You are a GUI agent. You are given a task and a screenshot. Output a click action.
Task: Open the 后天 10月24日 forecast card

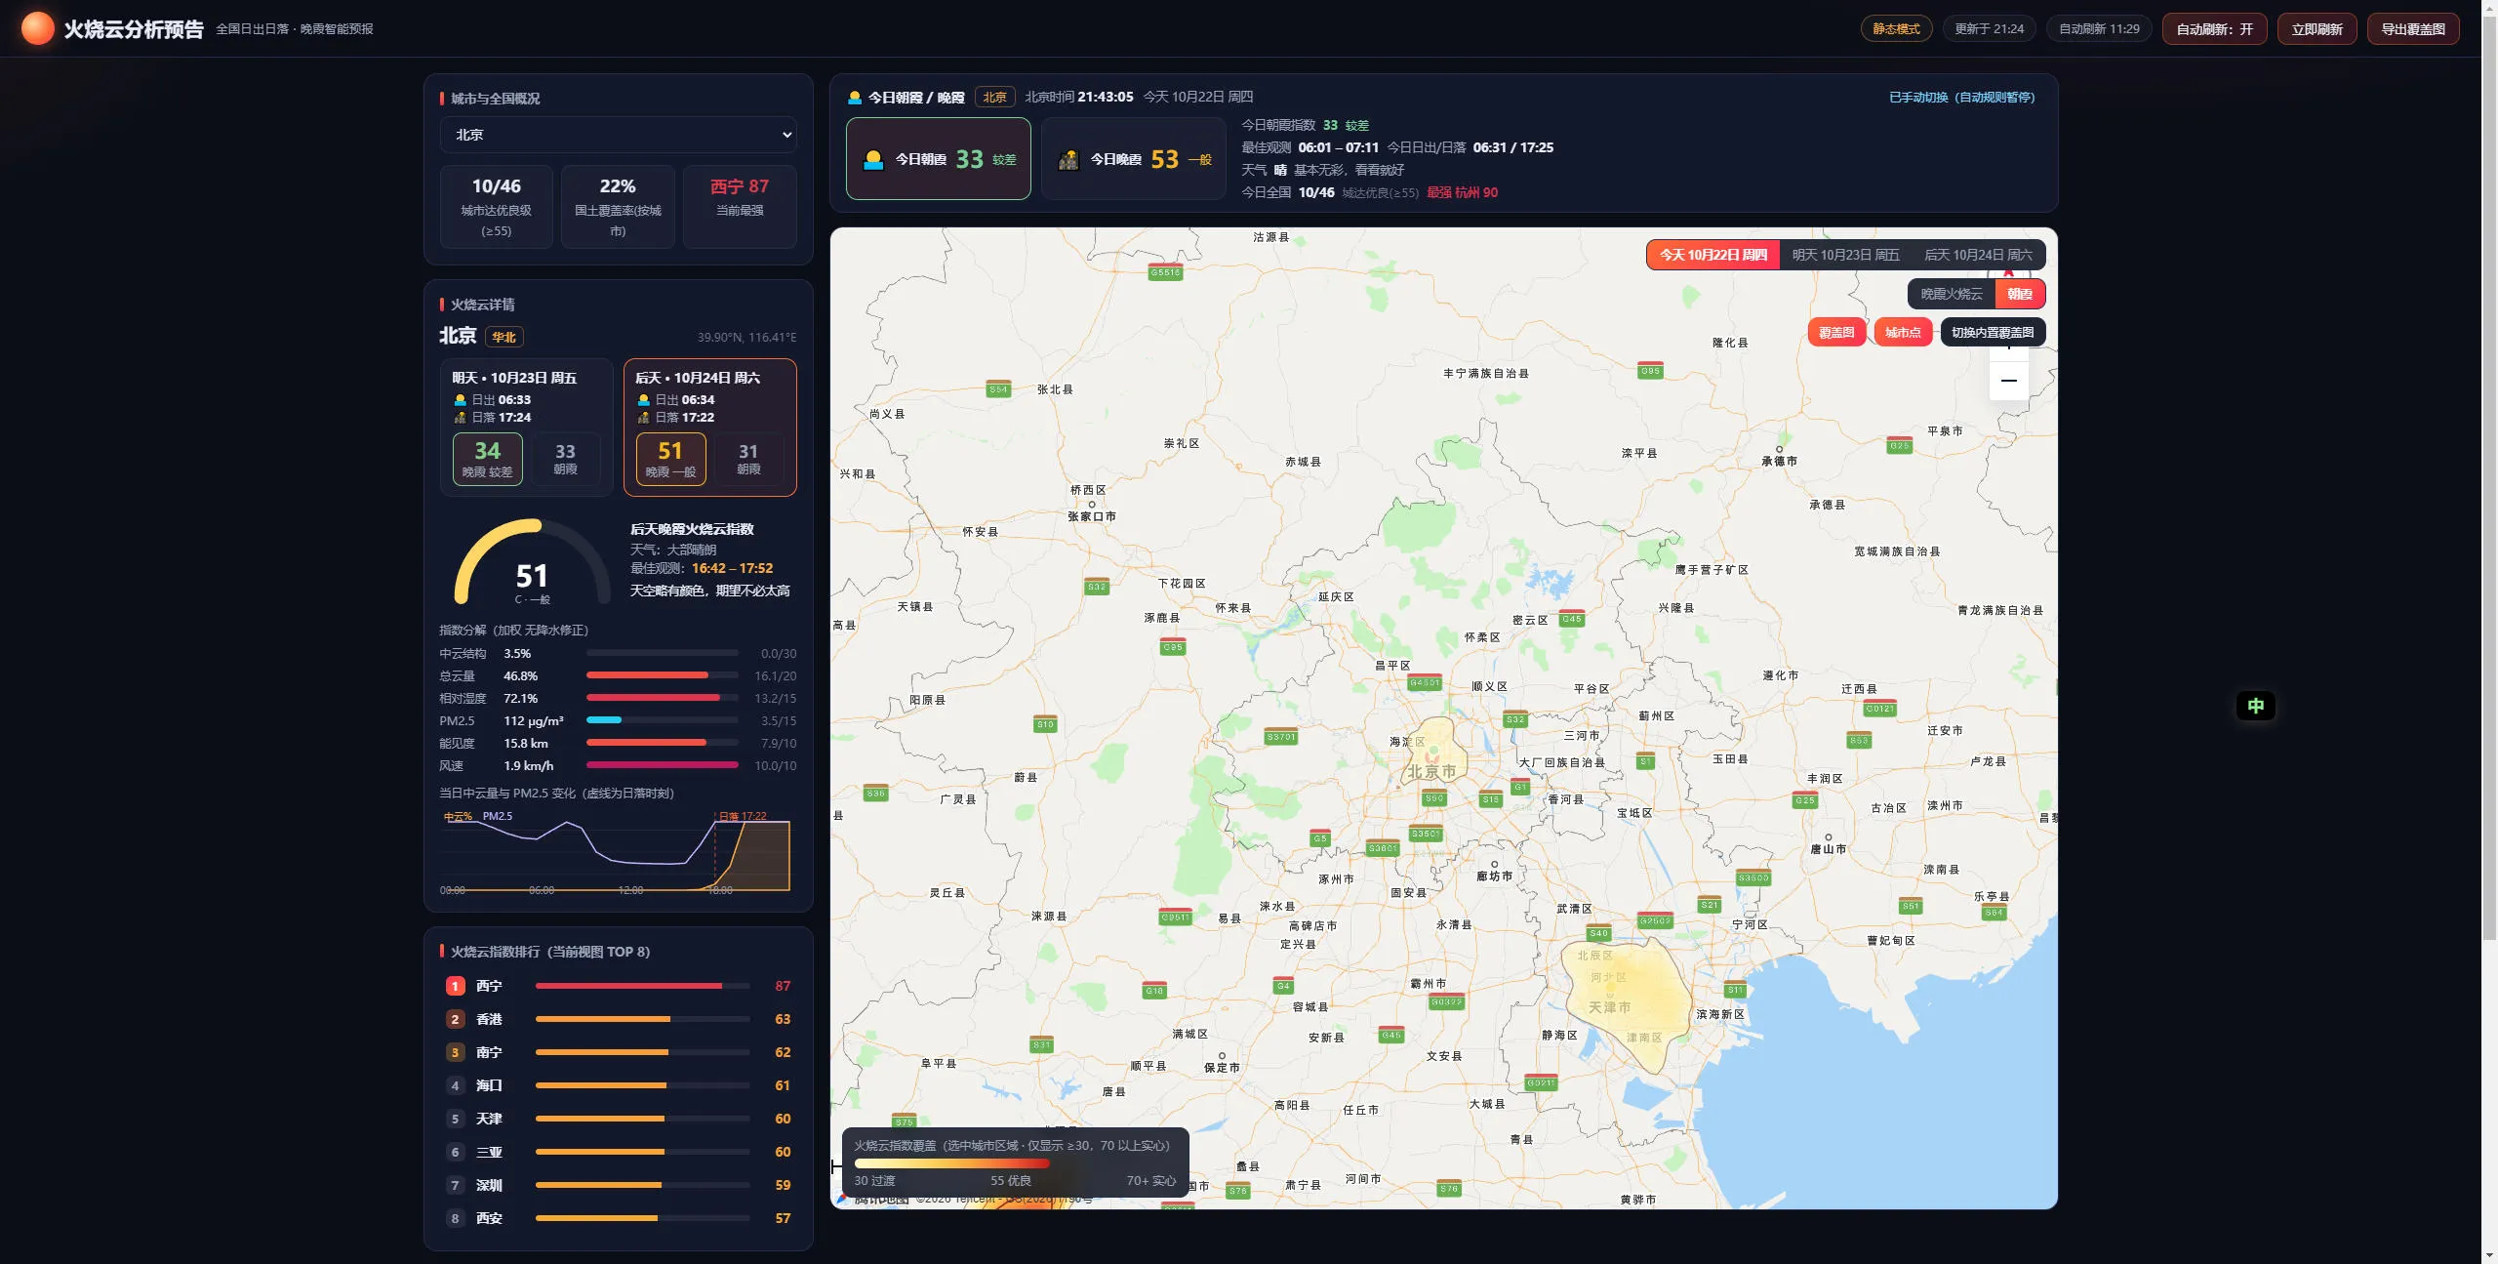click(x=710, y=427)
